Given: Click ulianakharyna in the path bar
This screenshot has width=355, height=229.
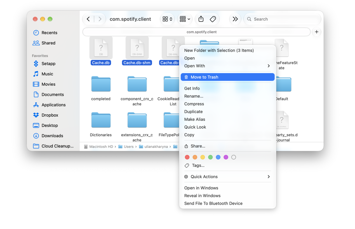Looking at the screenshot, I should (x=153, y=147).
